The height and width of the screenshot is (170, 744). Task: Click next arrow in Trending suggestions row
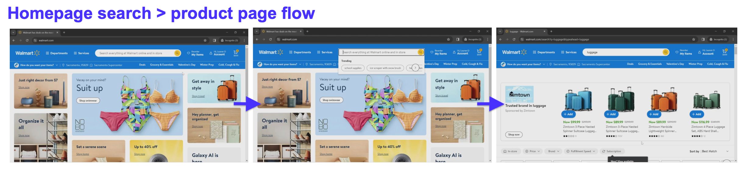[415, 68]
